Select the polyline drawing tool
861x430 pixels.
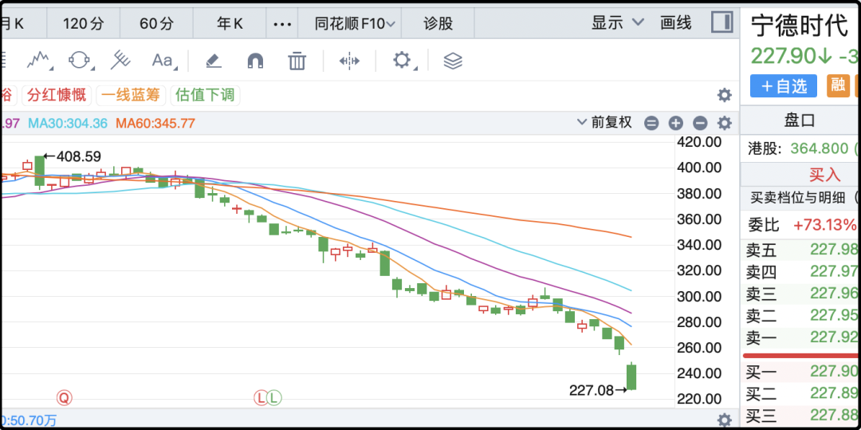tap(38, 60)
